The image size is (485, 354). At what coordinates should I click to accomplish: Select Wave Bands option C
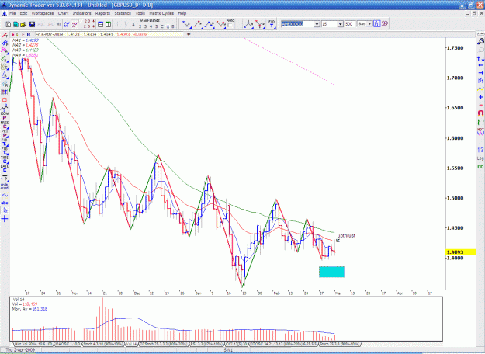[x=161, y=26]
